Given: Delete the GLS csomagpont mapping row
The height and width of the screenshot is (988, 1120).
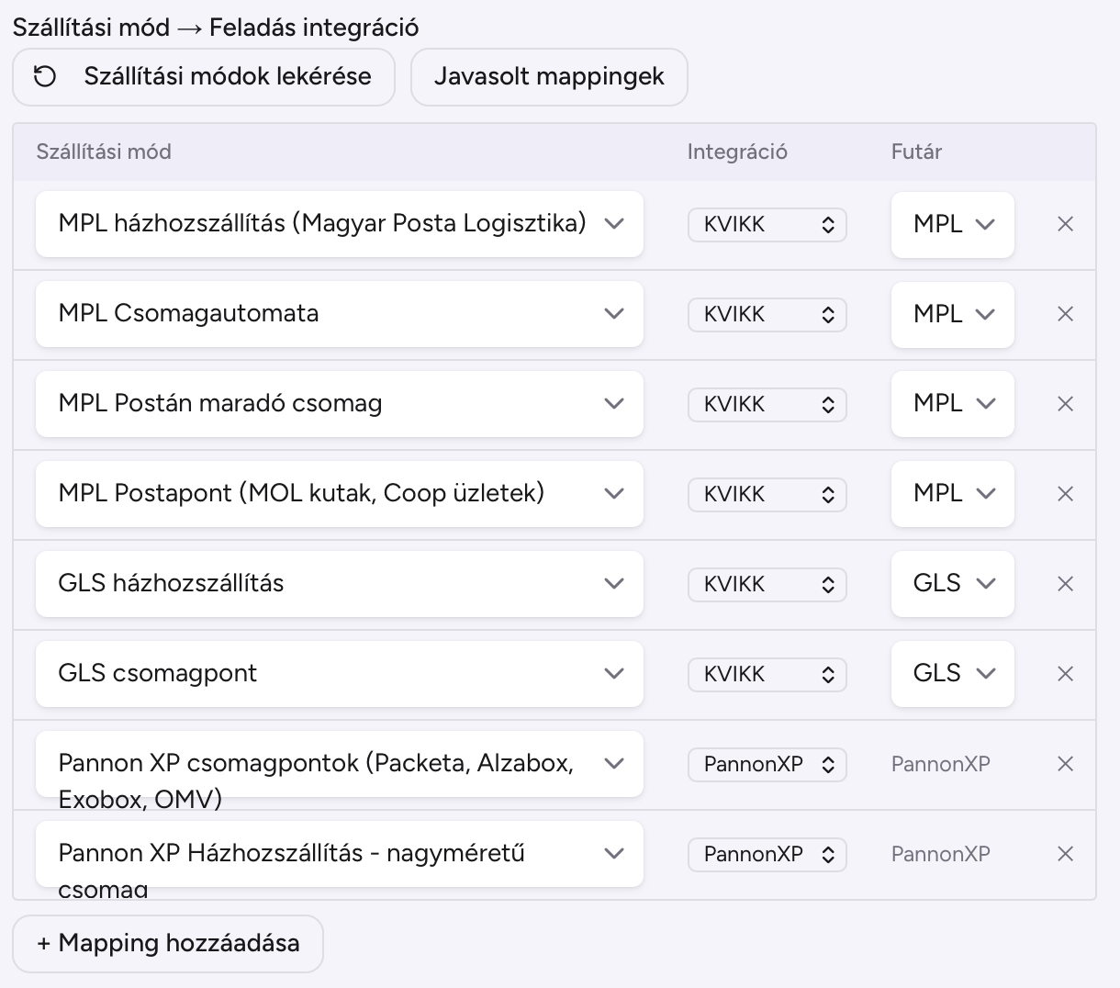Looking at the screenshot, I should click(1065, 674).
